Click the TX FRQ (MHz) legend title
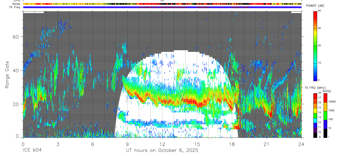Screen dimensions: 339x156 [315, 88]
